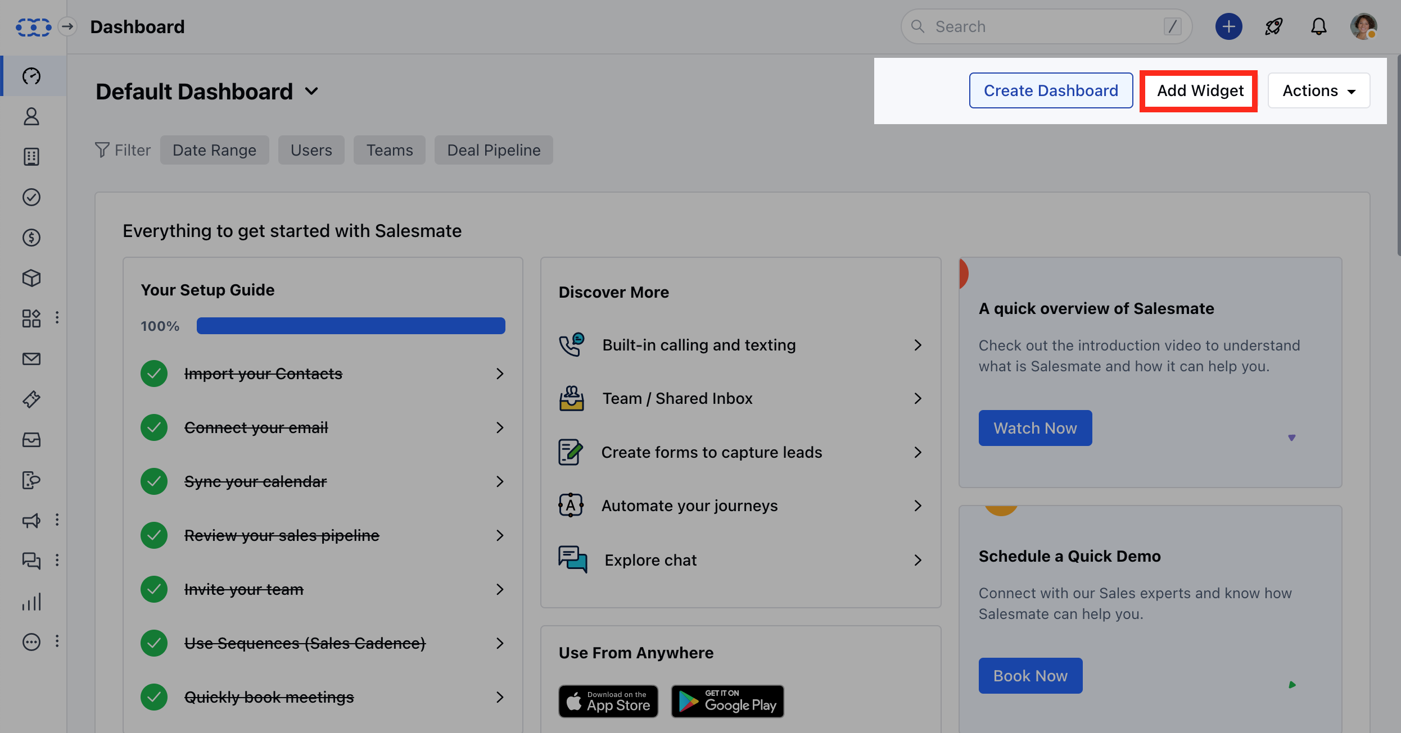The height and width of the screenshot is (733, 1401).
Task: Open Products cube icon in sidebar
Action: pos(31,278)
